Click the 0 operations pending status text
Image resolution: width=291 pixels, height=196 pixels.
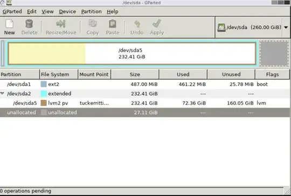coord(25,191)
